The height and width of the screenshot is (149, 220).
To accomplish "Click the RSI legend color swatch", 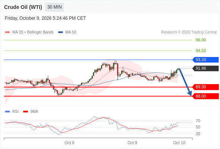I will click(x=7, y=112).
